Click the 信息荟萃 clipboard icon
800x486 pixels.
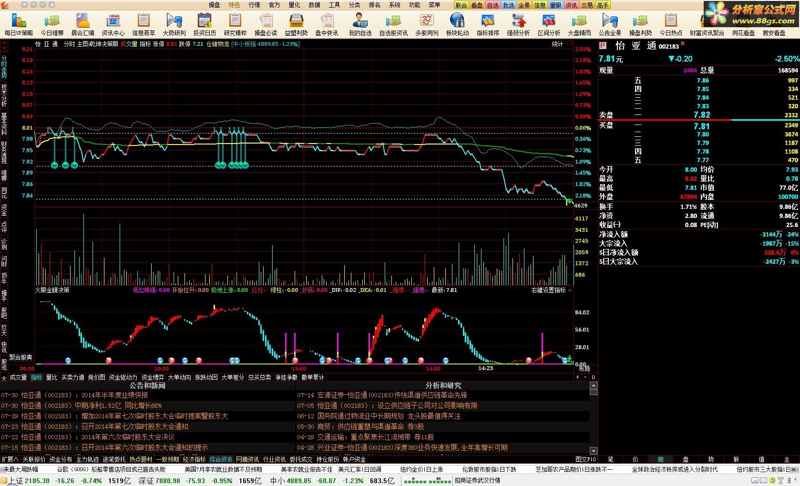coord(144,24)
